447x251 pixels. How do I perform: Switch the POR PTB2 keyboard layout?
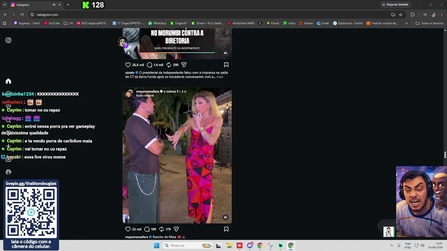[408, 245]
